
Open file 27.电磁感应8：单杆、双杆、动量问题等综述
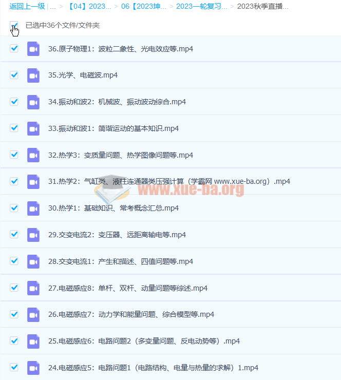128,288
